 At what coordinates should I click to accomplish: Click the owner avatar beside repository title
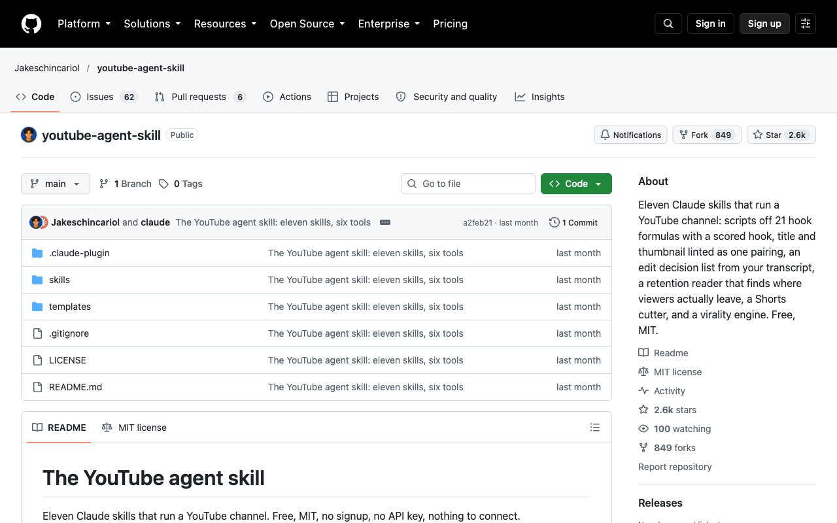(29, 135)
